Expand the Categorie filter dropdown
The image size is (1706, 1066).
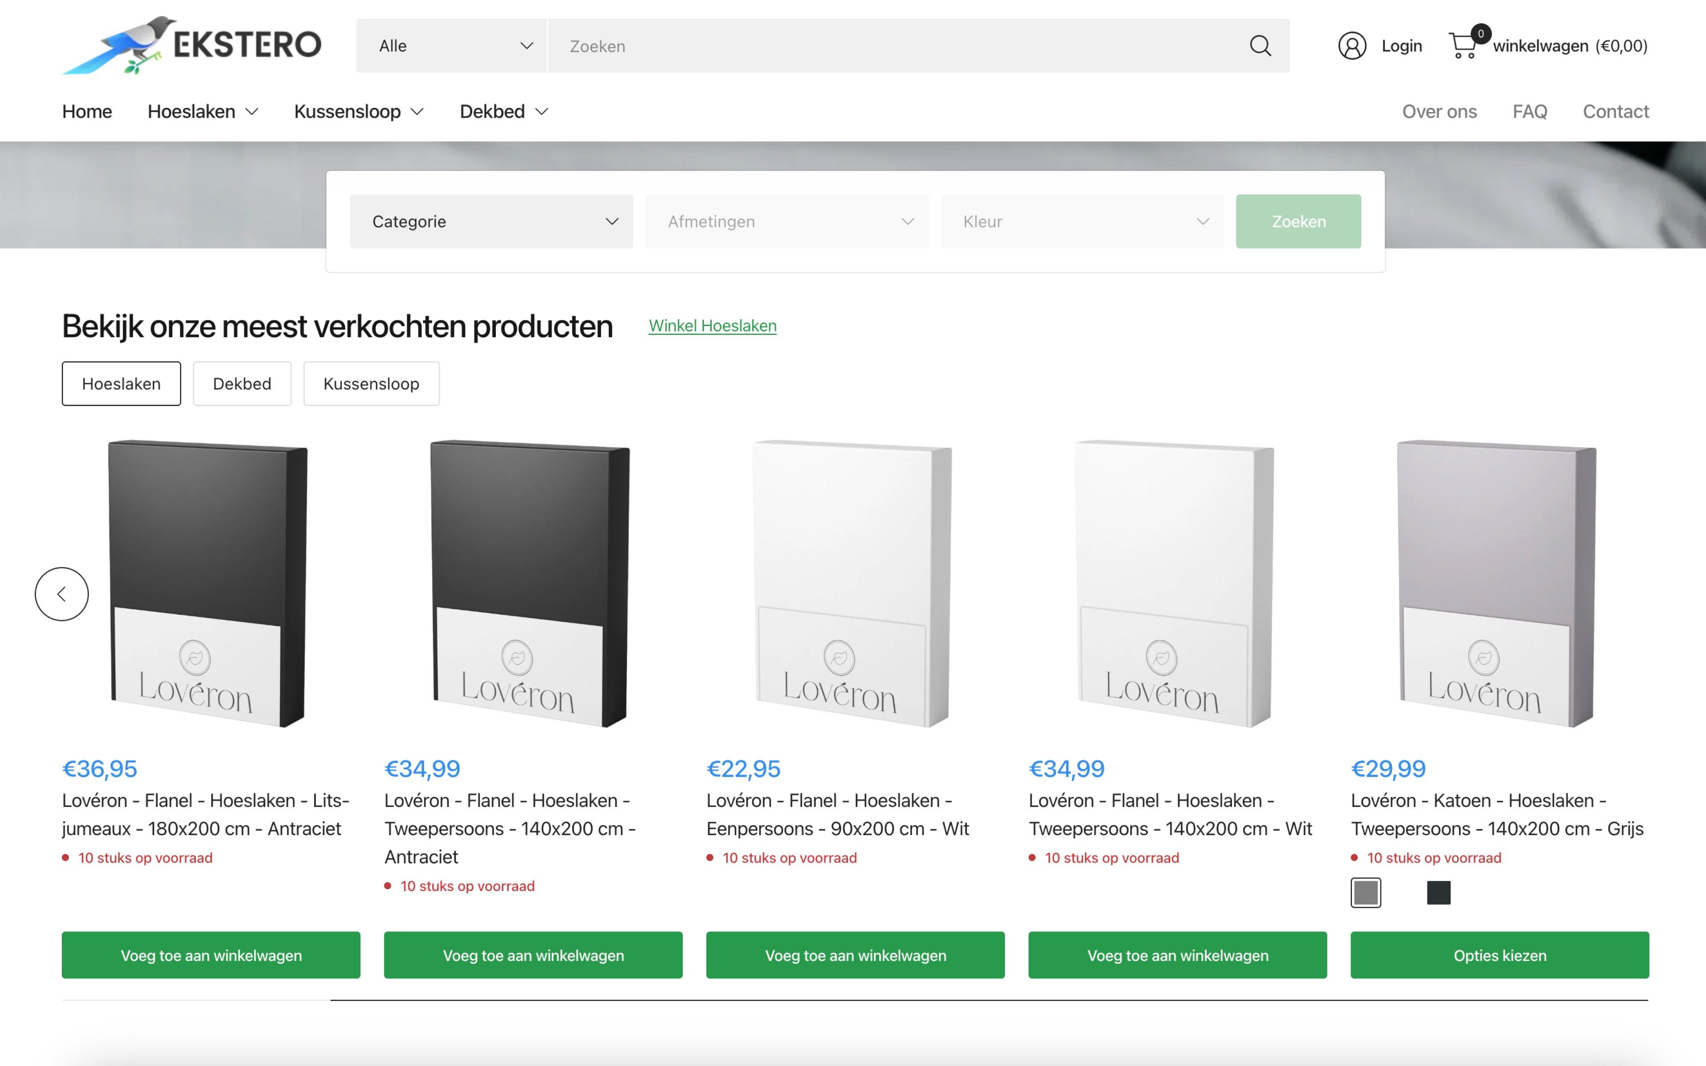tap(491, 221)
